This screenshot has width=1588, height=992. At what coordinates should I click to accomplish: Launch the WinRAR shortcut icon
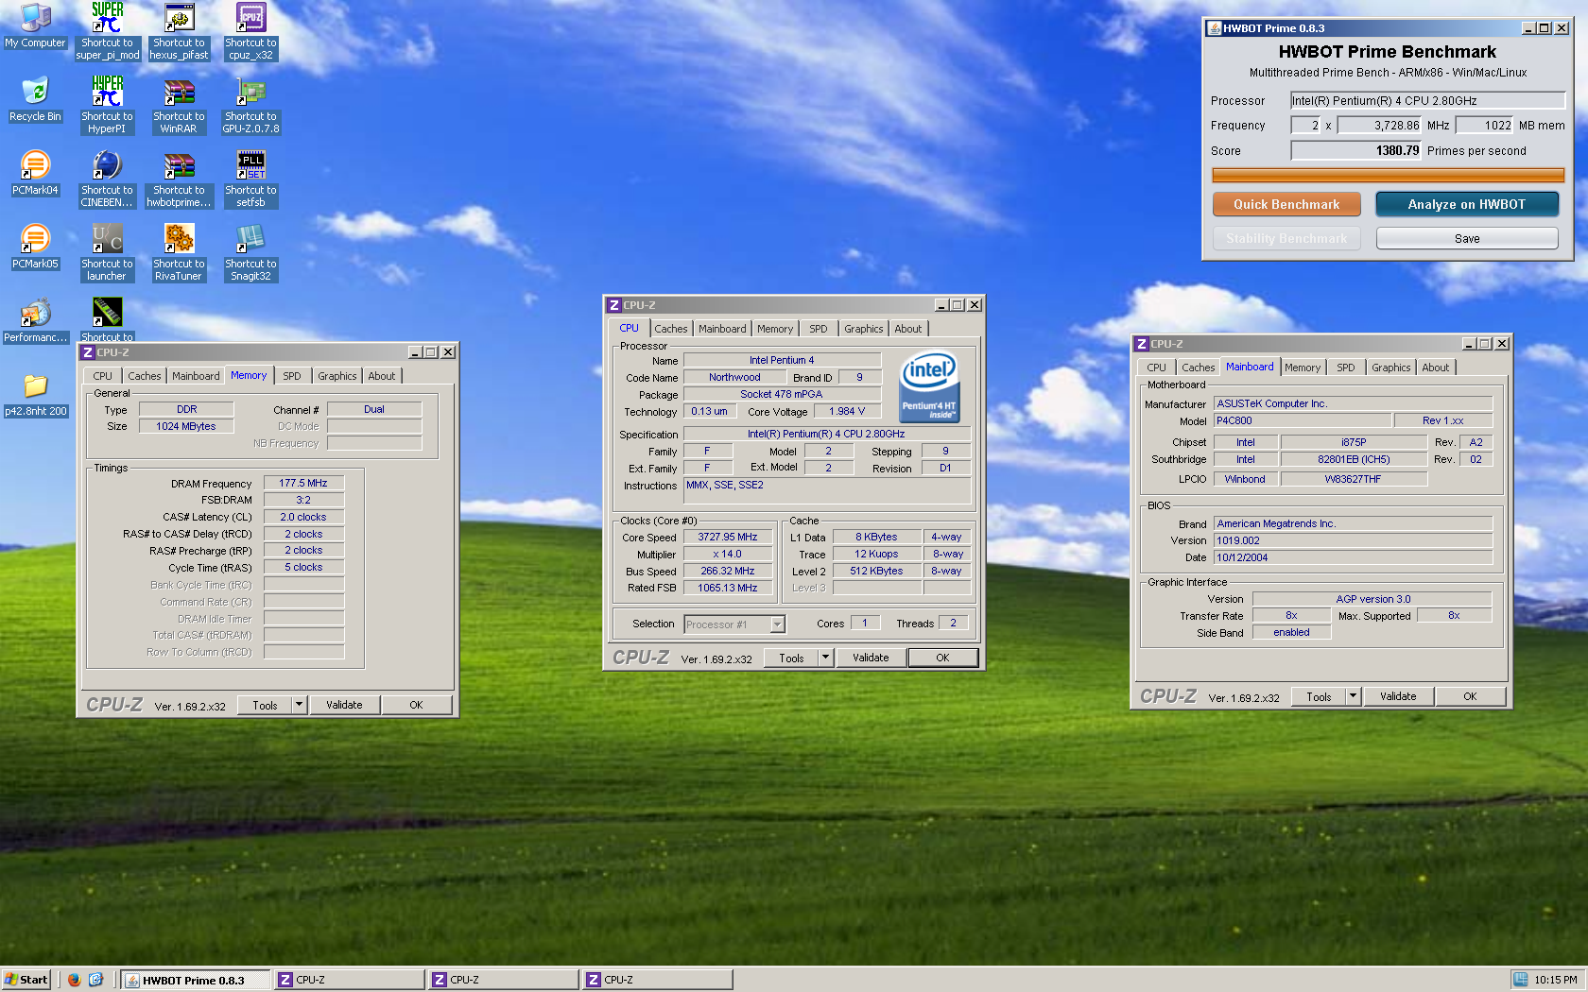tap(179, 105)
